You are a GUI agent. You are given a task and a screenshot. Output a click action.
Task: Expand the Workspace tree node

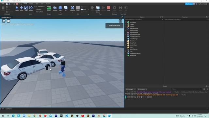[x=126, y=22]
